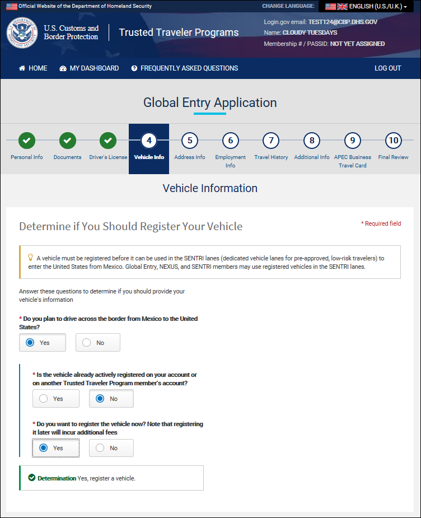Choose Yes for vehicle already actively registered
Viewport: 421px width, 518px height.
(x=55, y=399)
